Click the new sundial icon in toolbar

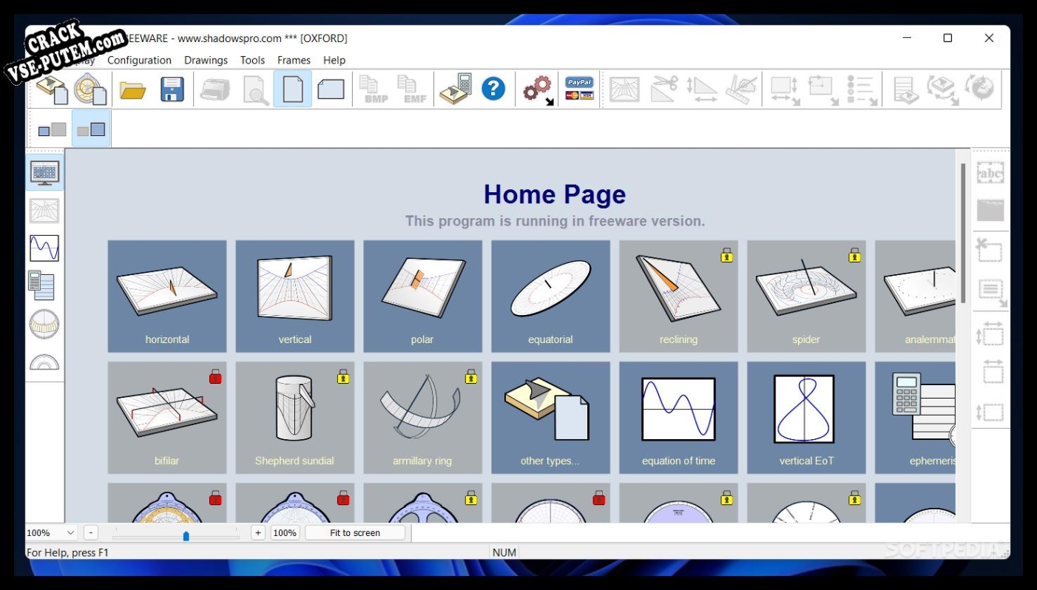(52, 89)
